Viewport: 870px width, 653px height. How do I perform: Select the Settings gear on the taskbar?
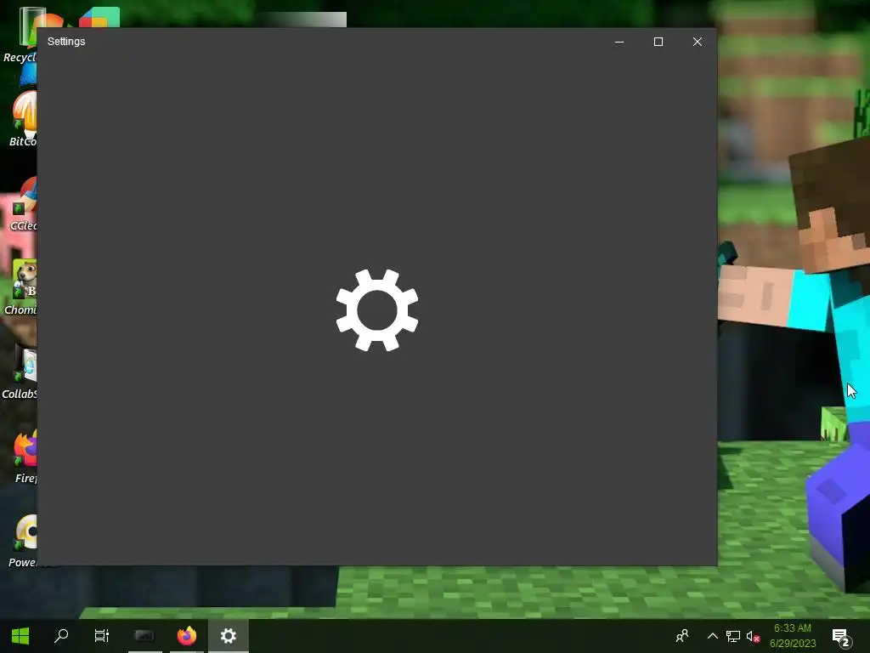pyautogui.click(x=228, y=636)
